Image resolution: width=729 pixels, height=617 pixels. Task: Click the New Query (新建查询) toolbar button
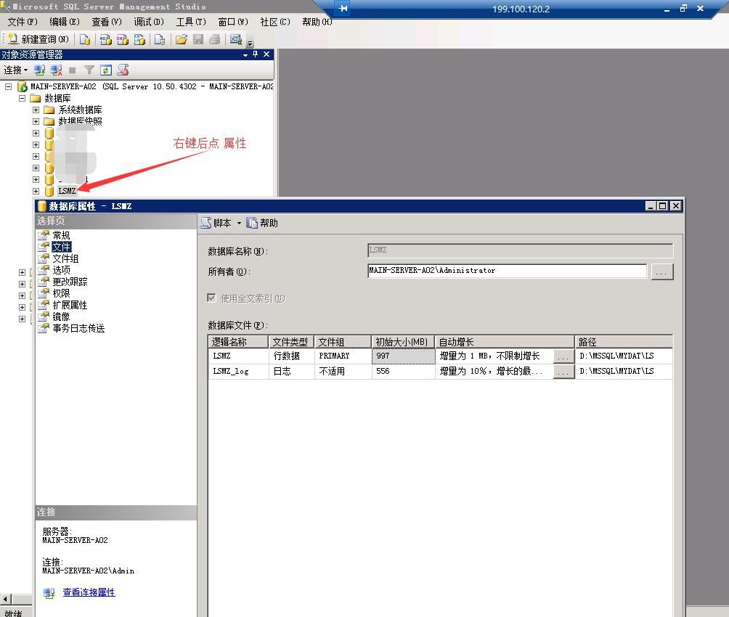38,39
